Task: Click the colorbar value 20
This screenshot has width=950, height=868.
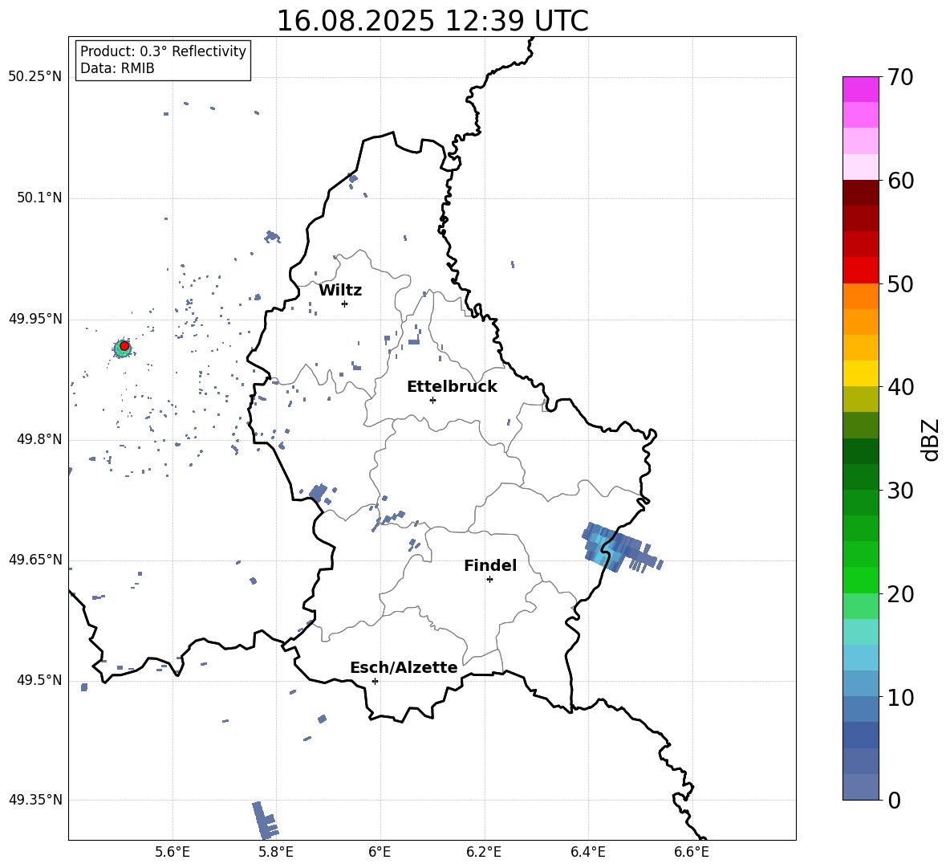Action: click(x=900, y=594)
